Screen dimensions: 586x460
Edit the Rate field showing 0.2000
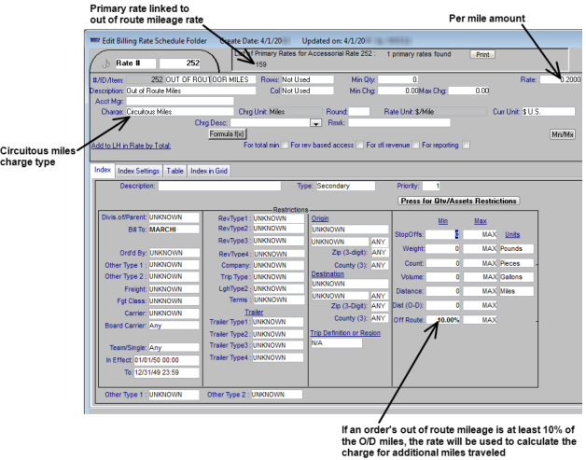[560, 79]
